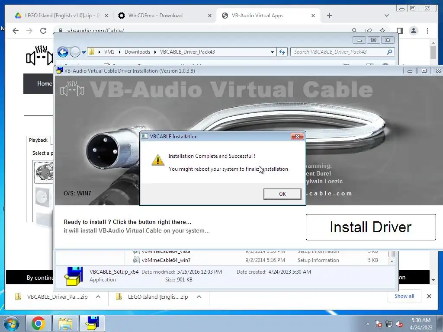Click Chrome icon in taskbar
Image resolution: width=443 pixels, height=332 pixels.
39,323
